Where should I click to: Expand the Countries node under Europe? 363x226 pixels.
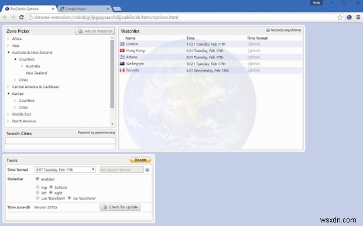click(15, 101)
